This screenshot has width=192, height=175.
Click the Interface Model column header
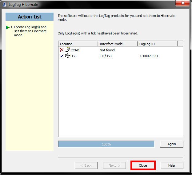tap(118, 44)
